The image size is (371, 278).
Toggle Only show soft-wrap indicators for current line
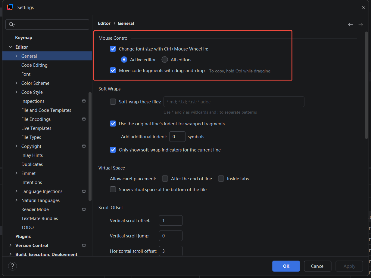point(113,150)
